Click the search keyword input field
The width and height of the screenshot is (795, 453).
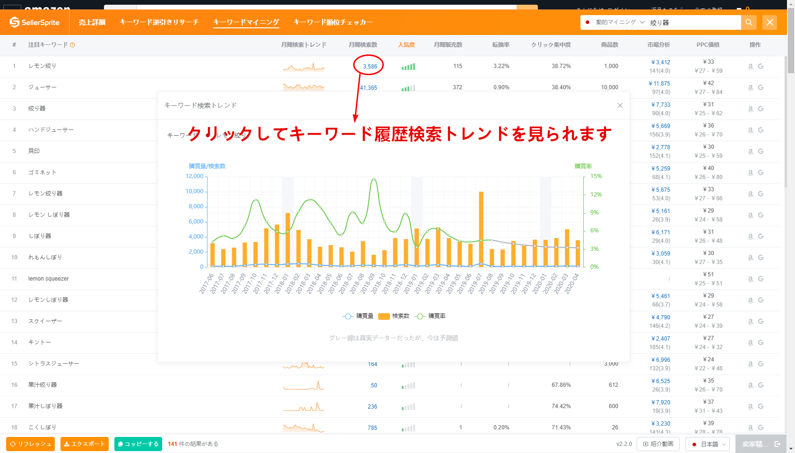693,22
